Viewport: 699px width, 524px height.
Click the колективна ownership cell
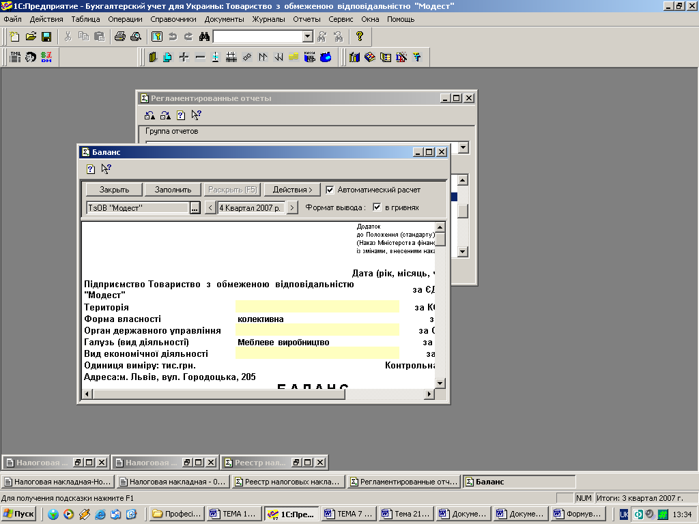tap(317, 319)
